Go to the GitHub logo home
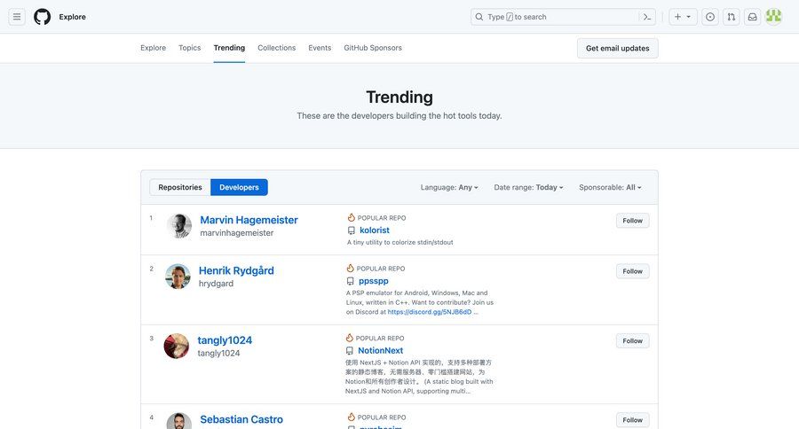The height and width of the screenshot is (429, 799). pos(43,17)
